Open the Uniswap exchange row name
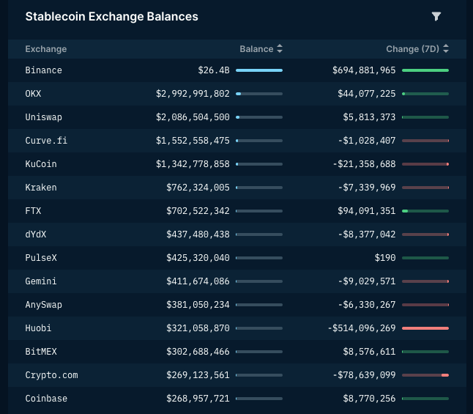This screenshot has height=414, width=473. pyautogui.click(x=43, y=117)
